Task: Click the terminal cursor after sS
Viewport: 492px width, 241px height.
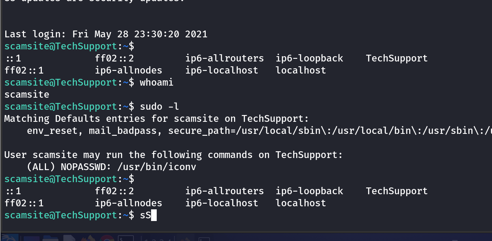Action: point(153,215)
